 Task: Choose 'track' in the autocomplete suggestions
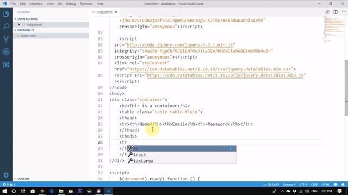coord(181,154)
